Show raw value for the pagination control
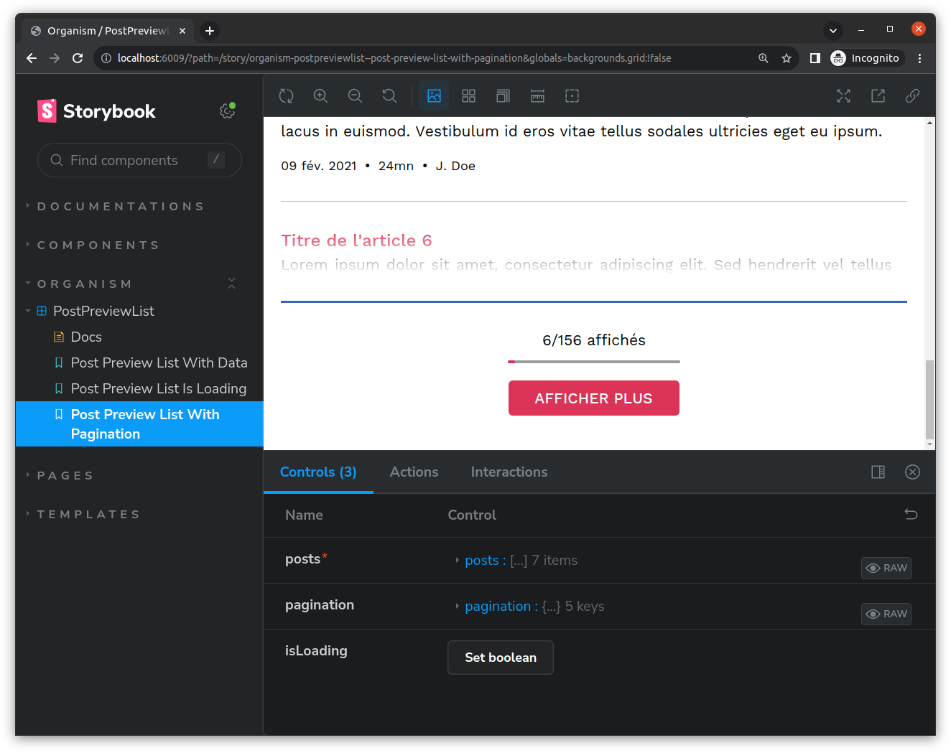 (886, 614)
